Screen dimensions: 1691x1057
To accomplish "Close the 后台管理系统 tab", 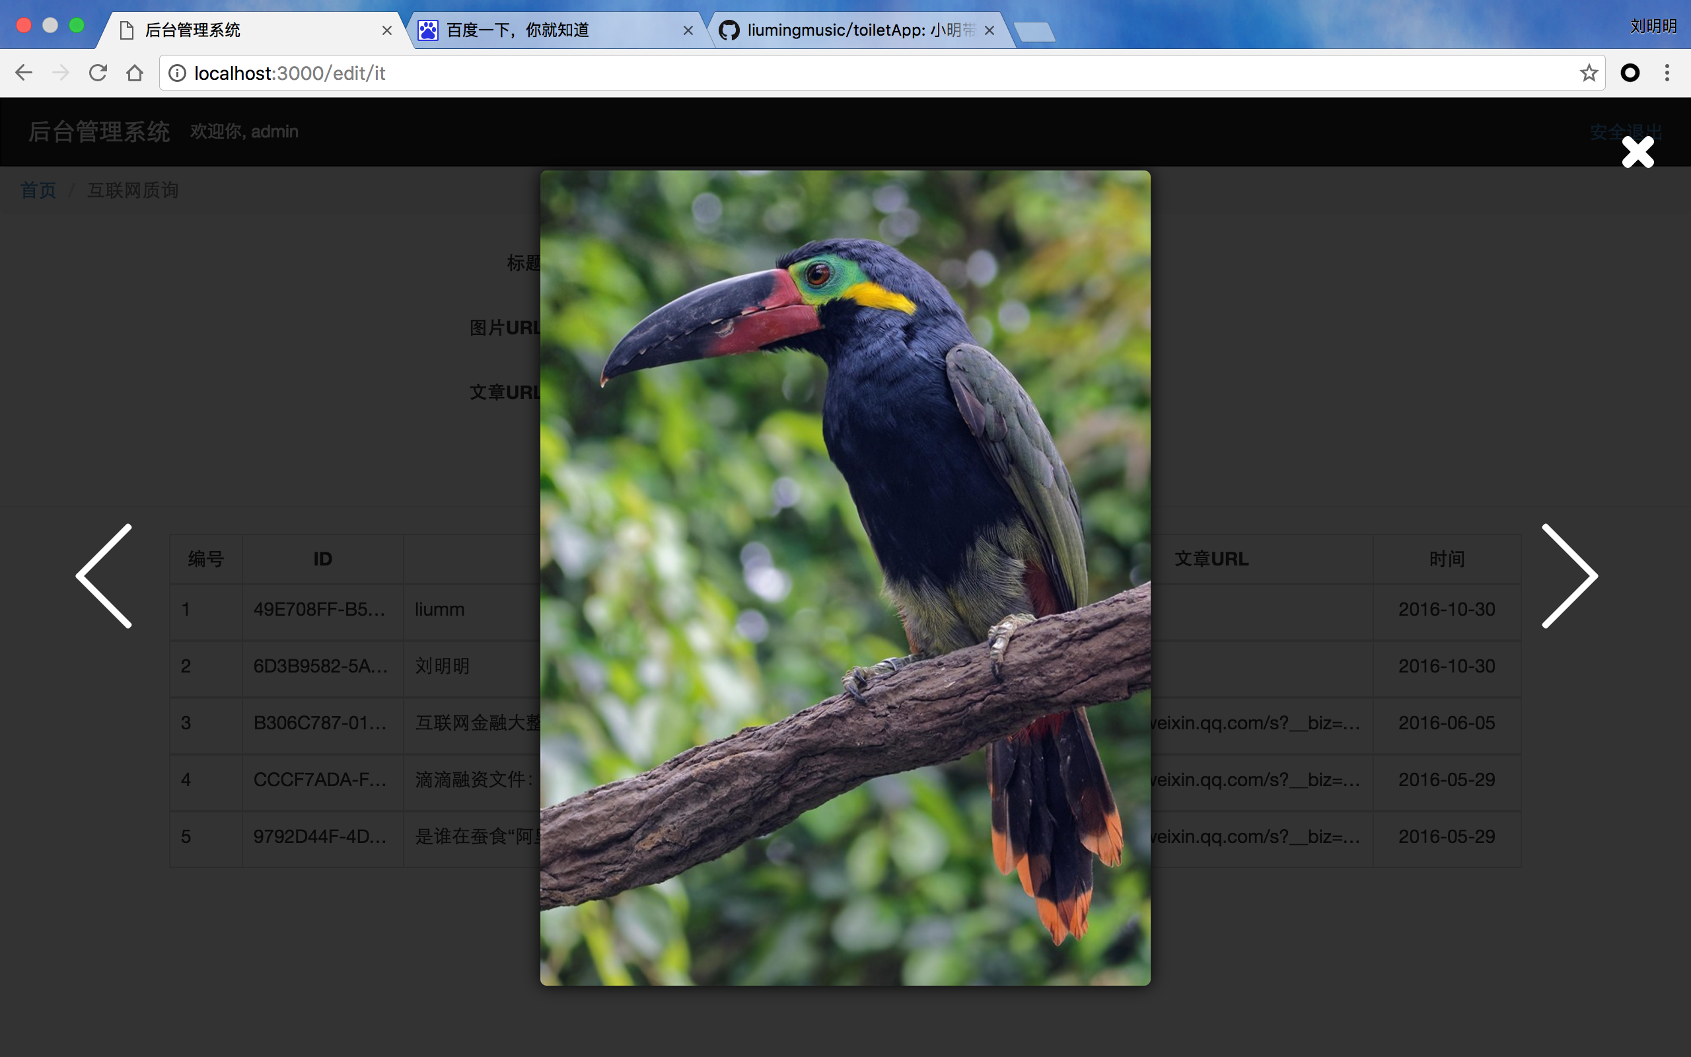I will (386, 30).
